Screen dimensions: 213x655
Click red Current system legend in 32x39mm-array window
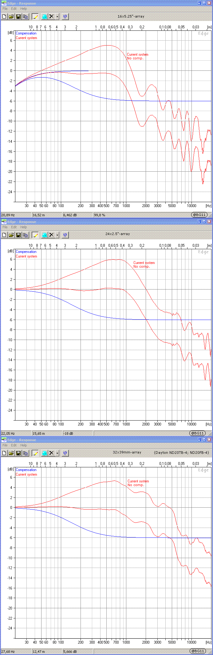coord(26,475)
